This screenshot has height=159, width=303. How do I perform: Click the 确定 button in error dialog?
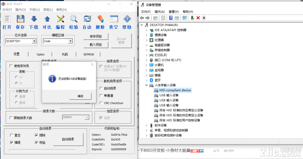[x=81, y=96]
